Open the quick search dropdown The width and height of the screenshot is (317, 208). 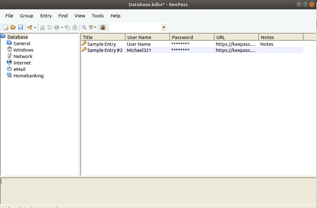tap(163, 27)
